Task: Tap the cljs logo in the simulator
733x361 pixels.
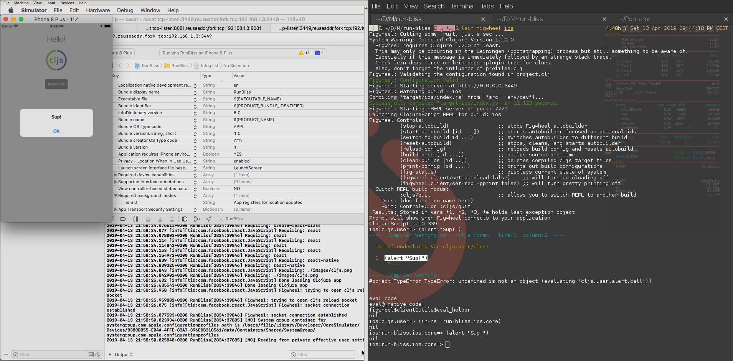Action: pyautogui.click(x=56, y=60)
